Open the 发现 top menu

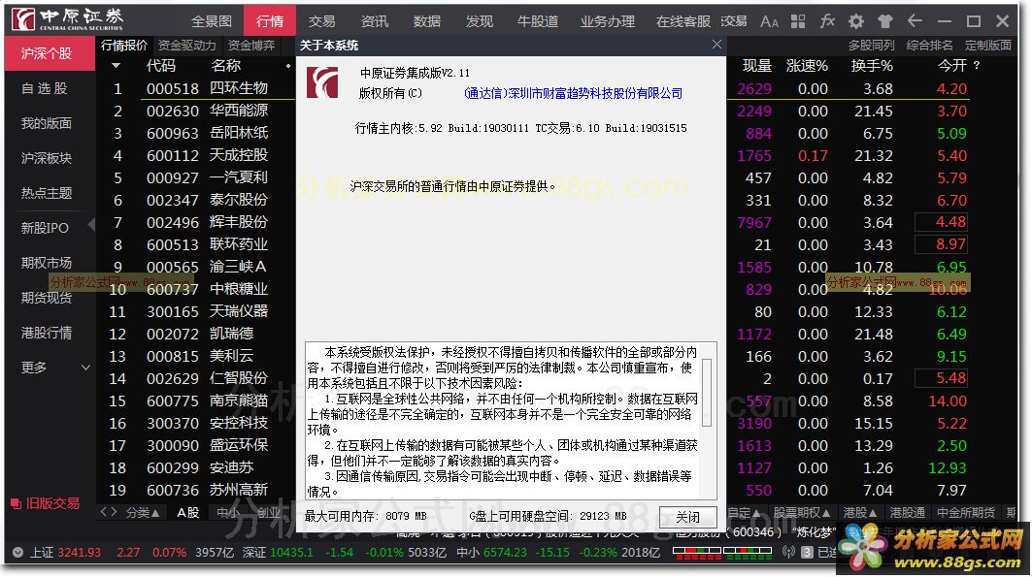coord(480,21)
